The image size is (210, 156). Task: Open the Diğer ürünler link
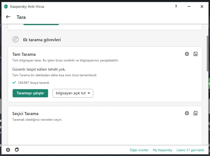139,150
